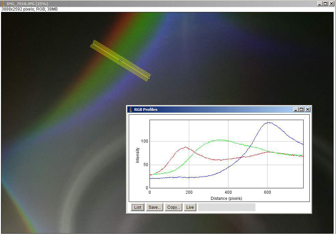Click the List button in RGB Profiles
336x234 pixels.
[x=138, y=207]
